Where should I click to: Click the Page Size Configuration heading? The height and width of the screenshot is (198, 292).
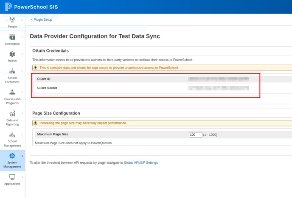coord(56,113)
